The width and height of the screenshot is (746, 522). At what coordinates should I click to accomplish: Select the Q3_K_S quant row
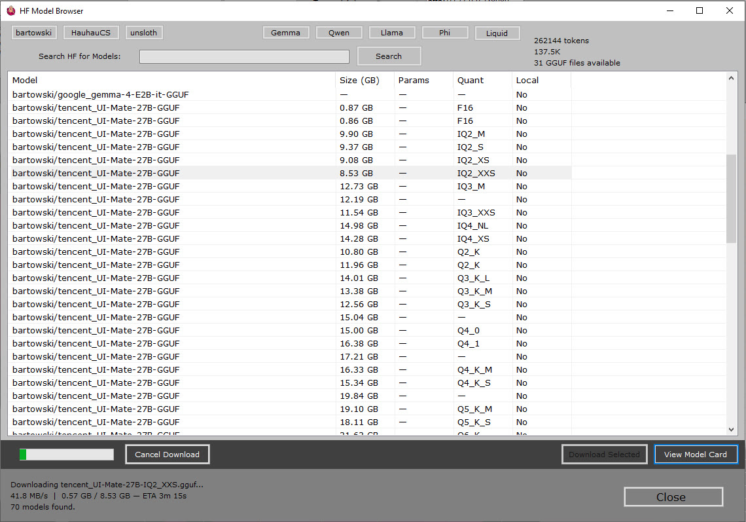click(290, 304)
